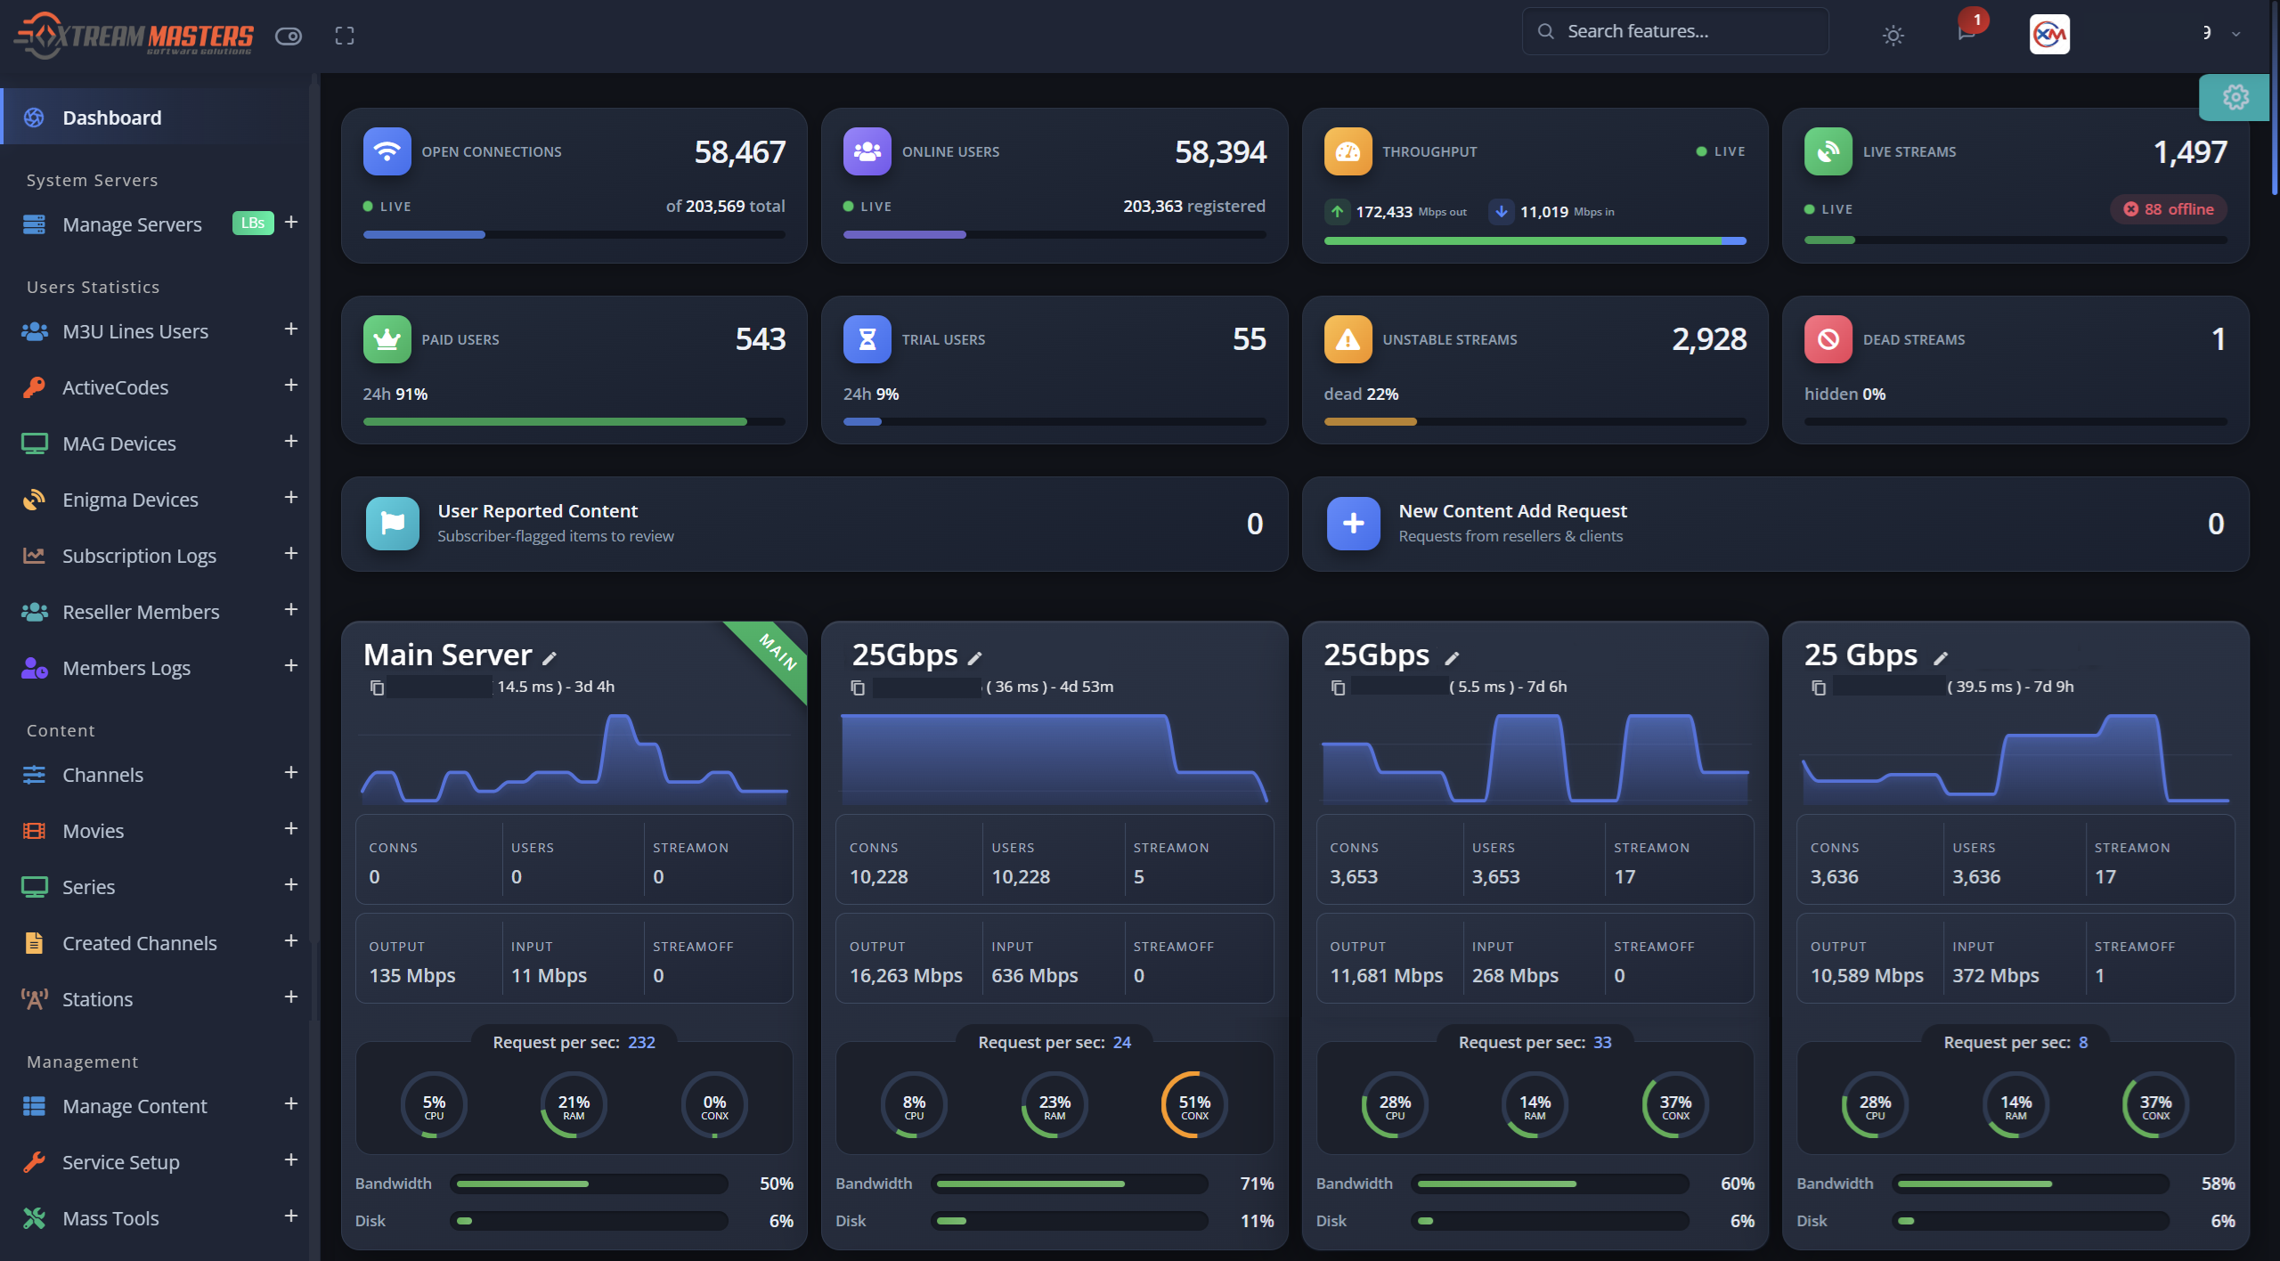Image resolution: width=2280 pixels, height=1261 pixels.
Task: Switch light/dark theme sun icon
Action: [x=1893, y=35]
